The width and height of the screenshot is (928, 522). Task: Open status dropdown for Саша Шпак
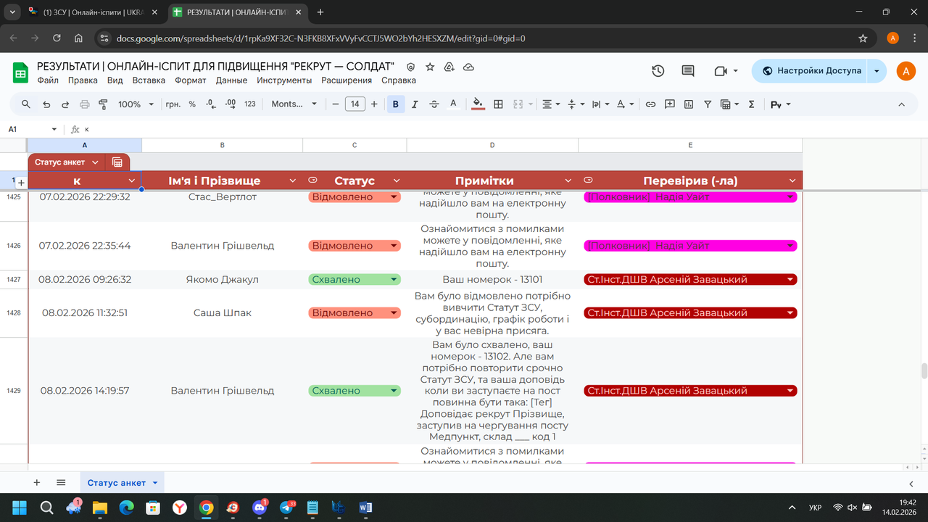pos(394,313)
